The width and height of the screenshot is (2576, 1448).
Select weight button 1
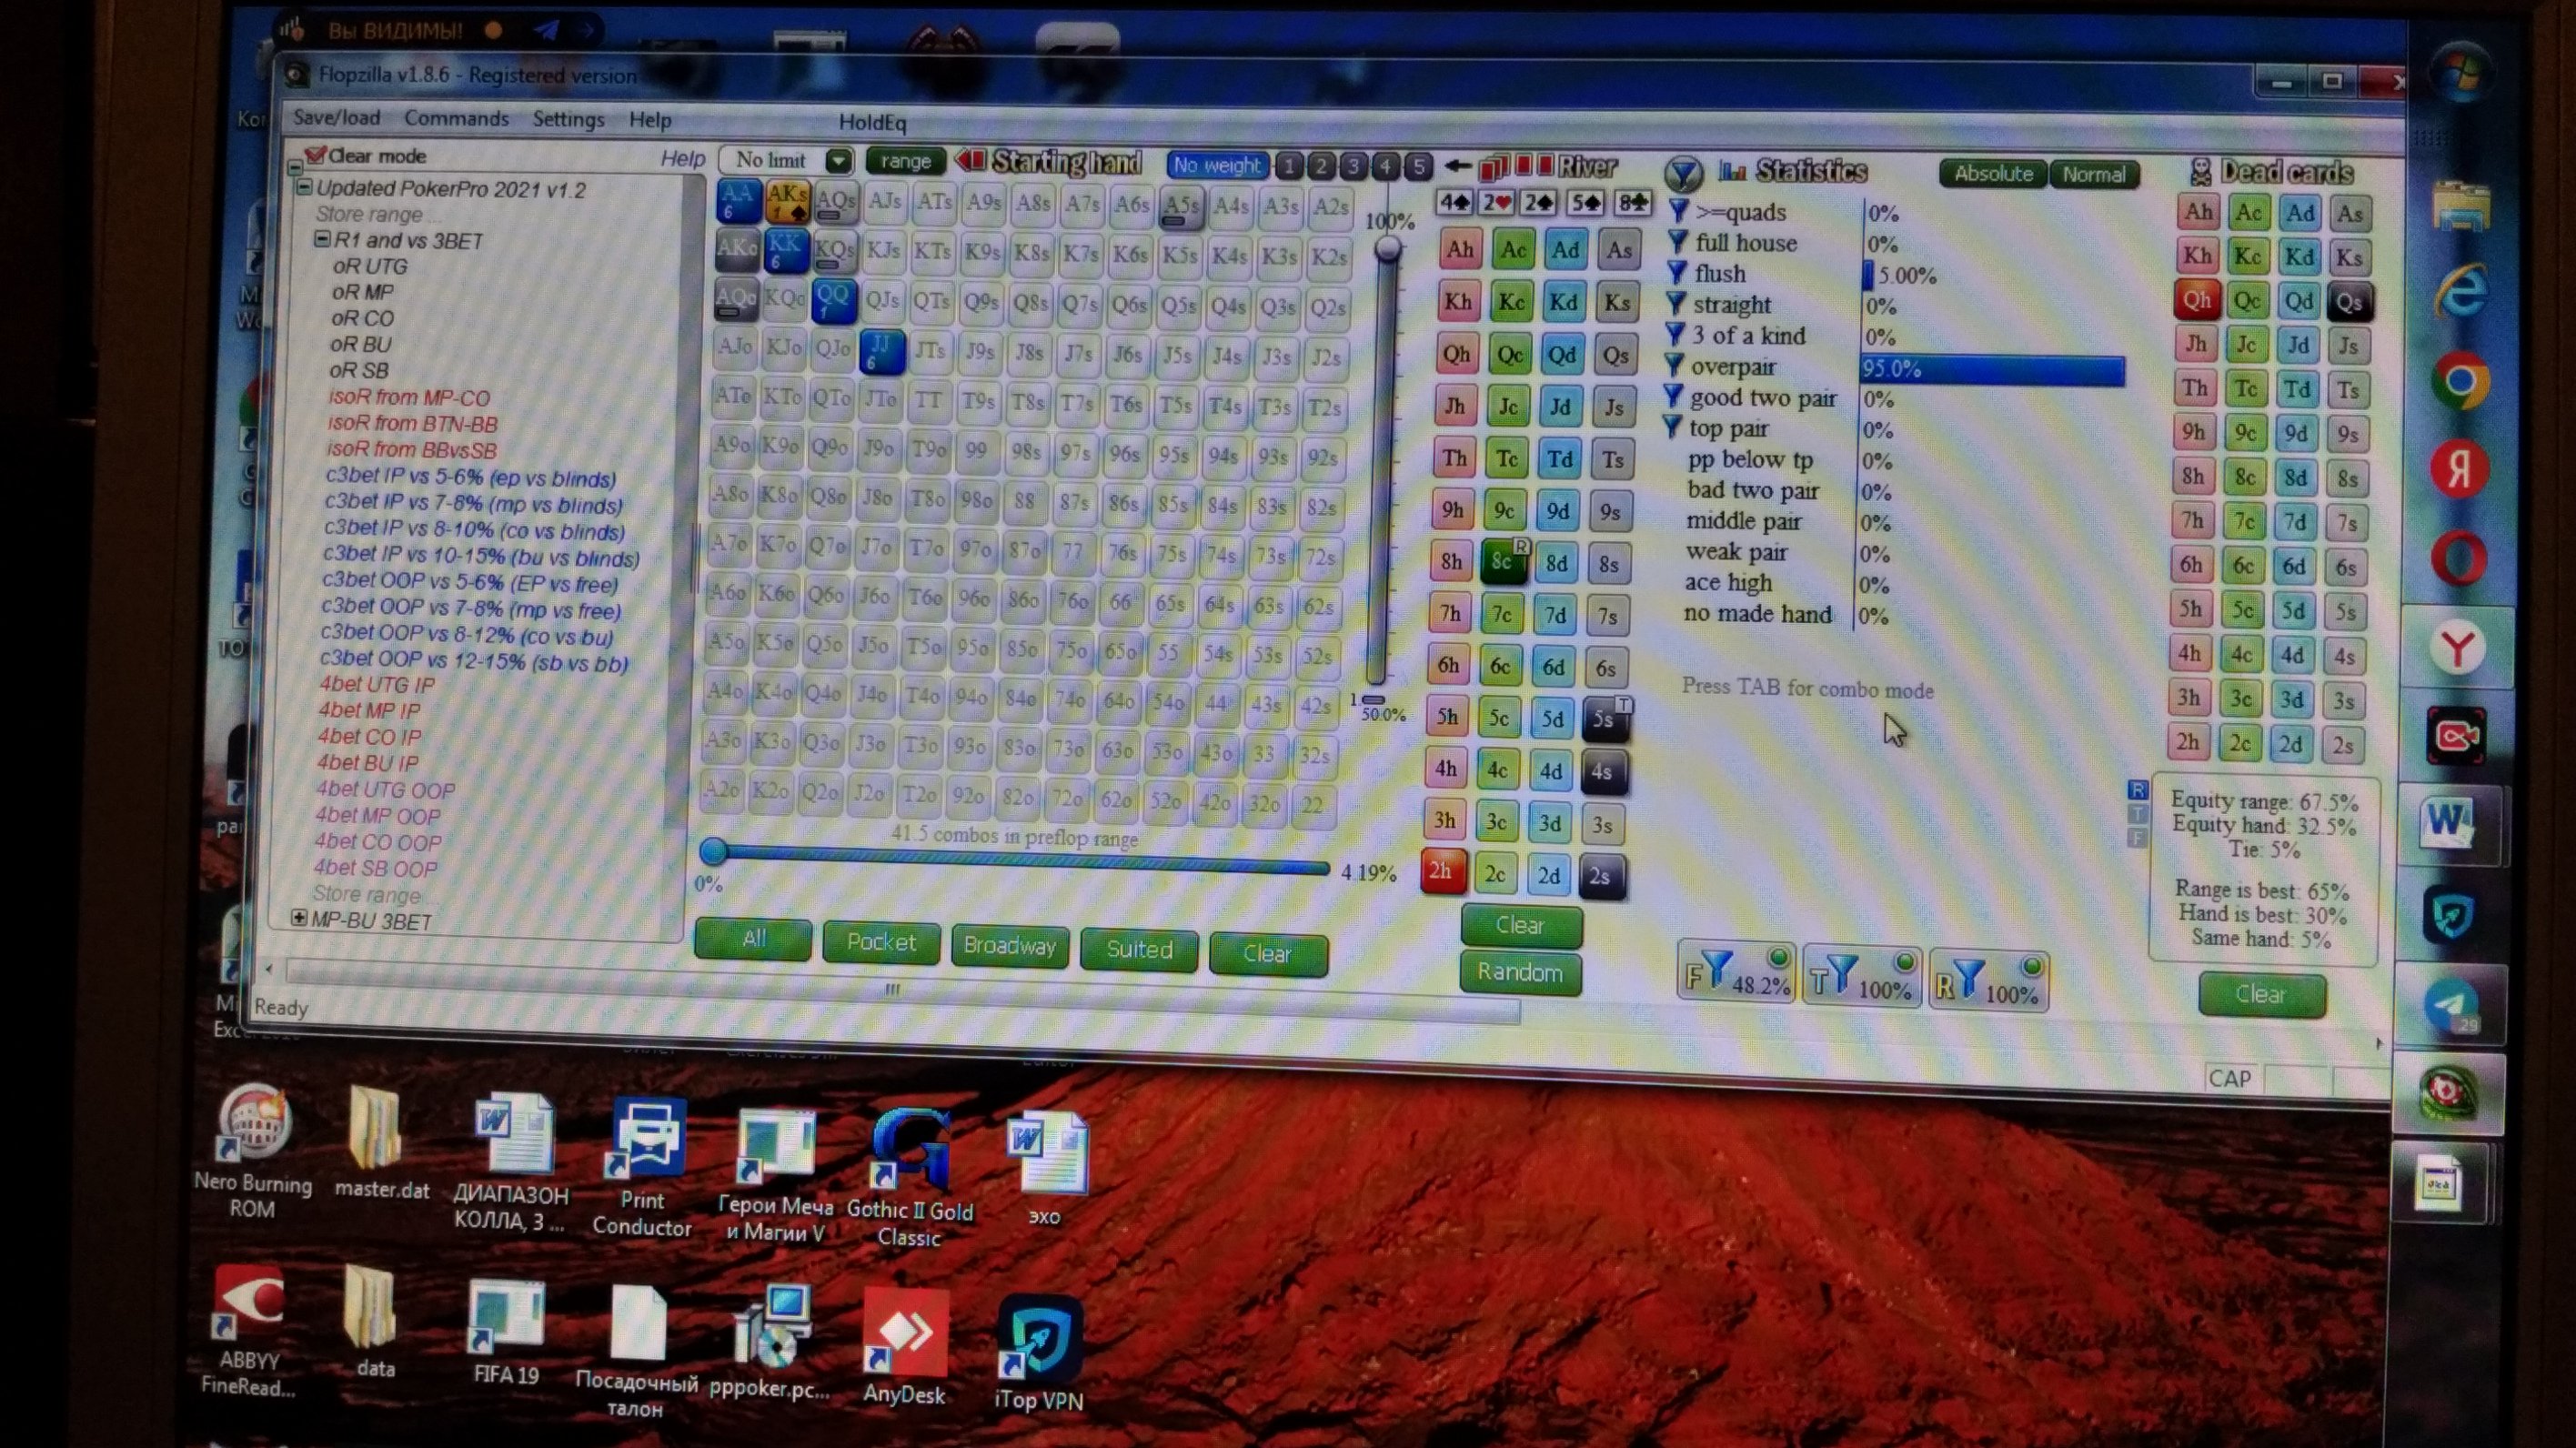pos(1289,165)
